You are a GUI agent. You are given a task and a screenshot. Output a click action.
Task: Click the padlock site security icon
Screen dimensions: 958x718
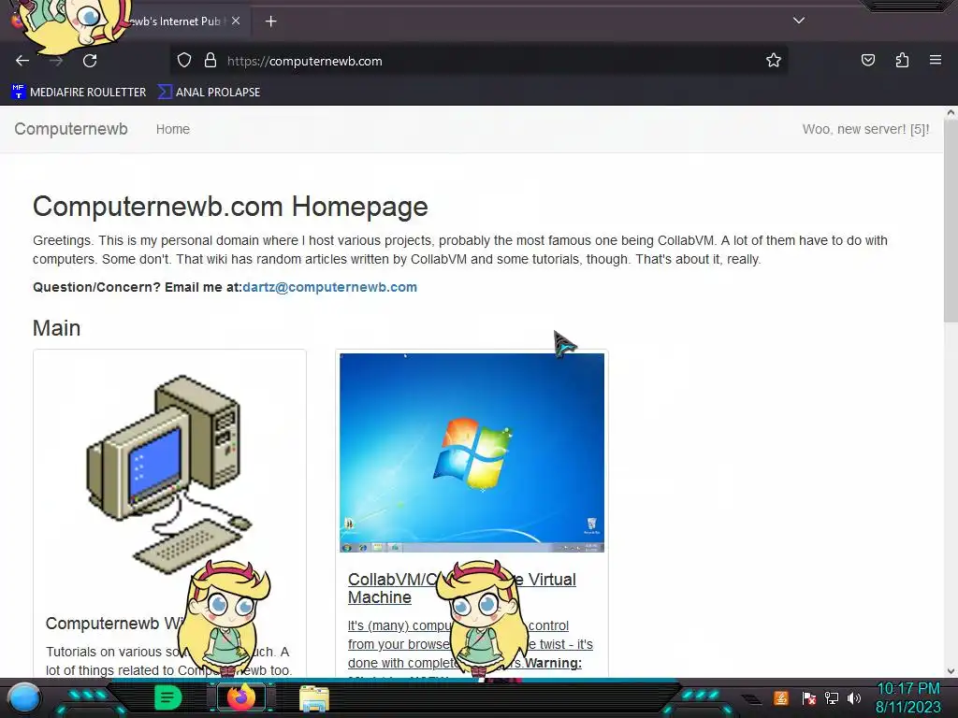coord(210,61)
